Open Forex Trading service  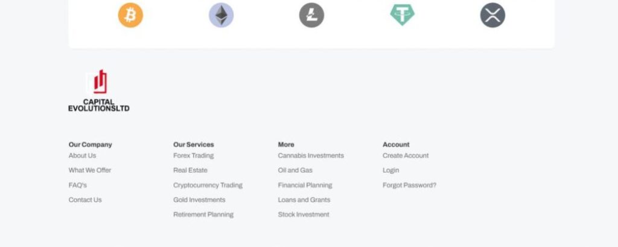tap(193, 156)
